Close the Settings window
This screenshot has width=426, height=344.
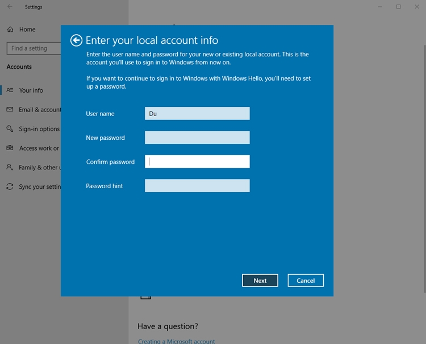click(x=417, y=6)
